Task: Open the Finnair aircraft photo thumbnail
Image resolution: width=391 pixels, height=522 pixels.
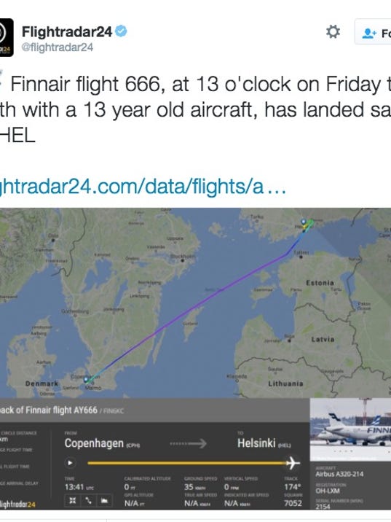Action: pos(350,429)
